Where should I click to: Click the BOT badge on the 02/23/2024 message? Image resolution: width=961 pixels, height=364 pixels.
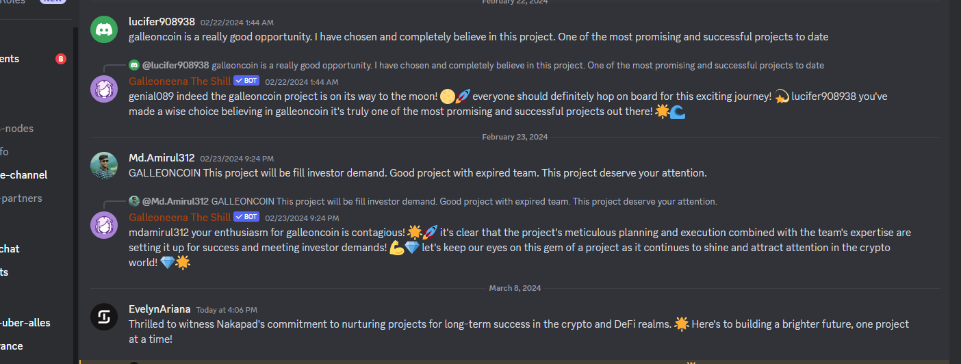pyautogui.click(x=246, y=217)
